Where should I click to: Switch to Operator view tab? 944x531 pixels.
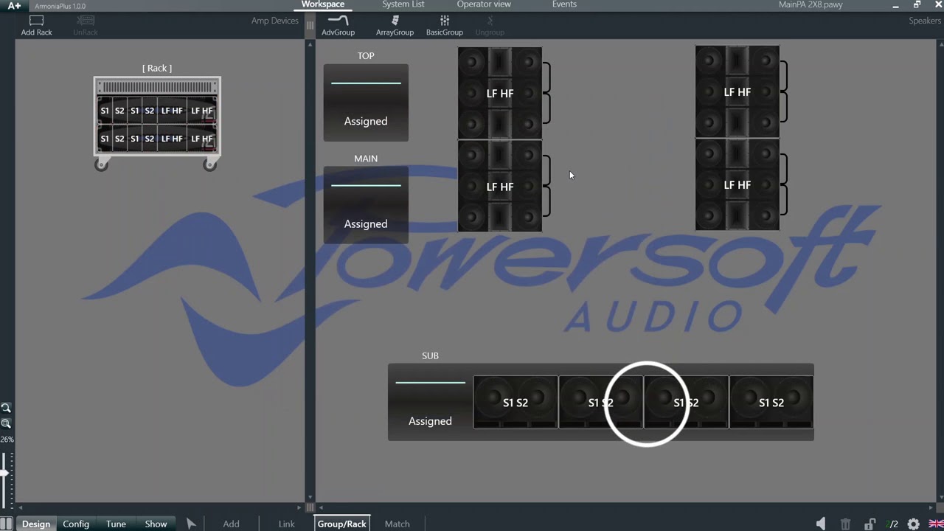[x=484, y=4]
